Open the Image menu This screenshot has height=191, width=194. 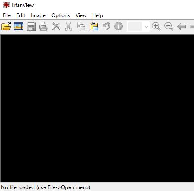(38, 15)
